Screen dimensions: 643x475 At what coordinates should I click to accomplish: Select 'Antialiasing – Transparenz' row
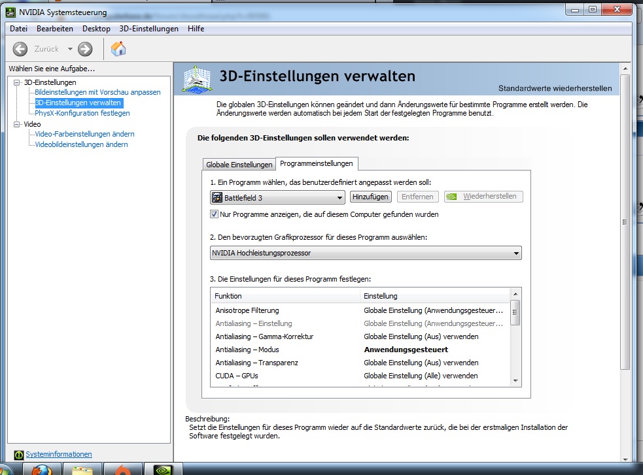click(x=360, y=363)
